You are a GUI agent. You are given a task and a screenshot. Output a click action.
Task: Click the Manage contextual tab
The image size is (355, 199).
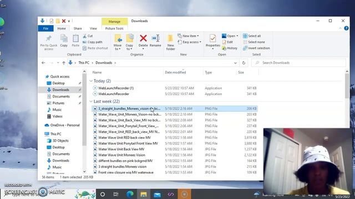[114, 22]
